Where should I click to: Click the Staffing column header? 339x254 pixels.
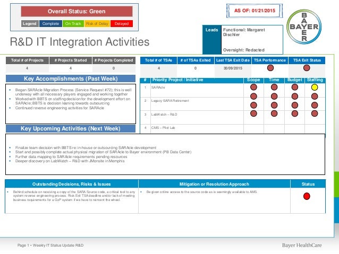(x=315, y=80)
